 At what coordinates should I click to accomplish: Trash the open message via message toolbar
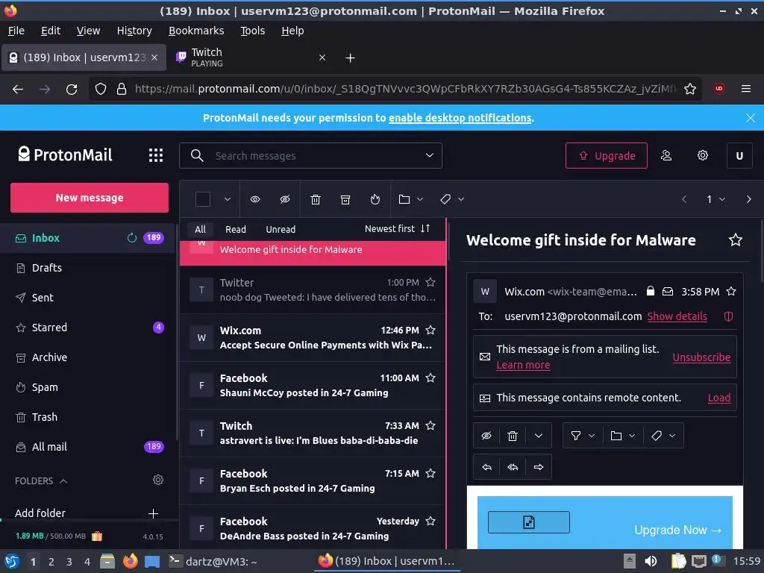coord(512,436)
